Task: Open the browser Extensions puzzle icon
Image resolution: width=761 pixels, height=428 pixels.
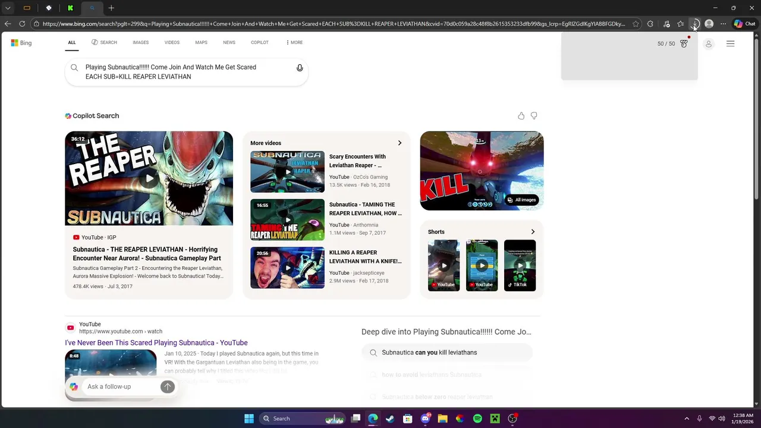Action: click(650, 24)
